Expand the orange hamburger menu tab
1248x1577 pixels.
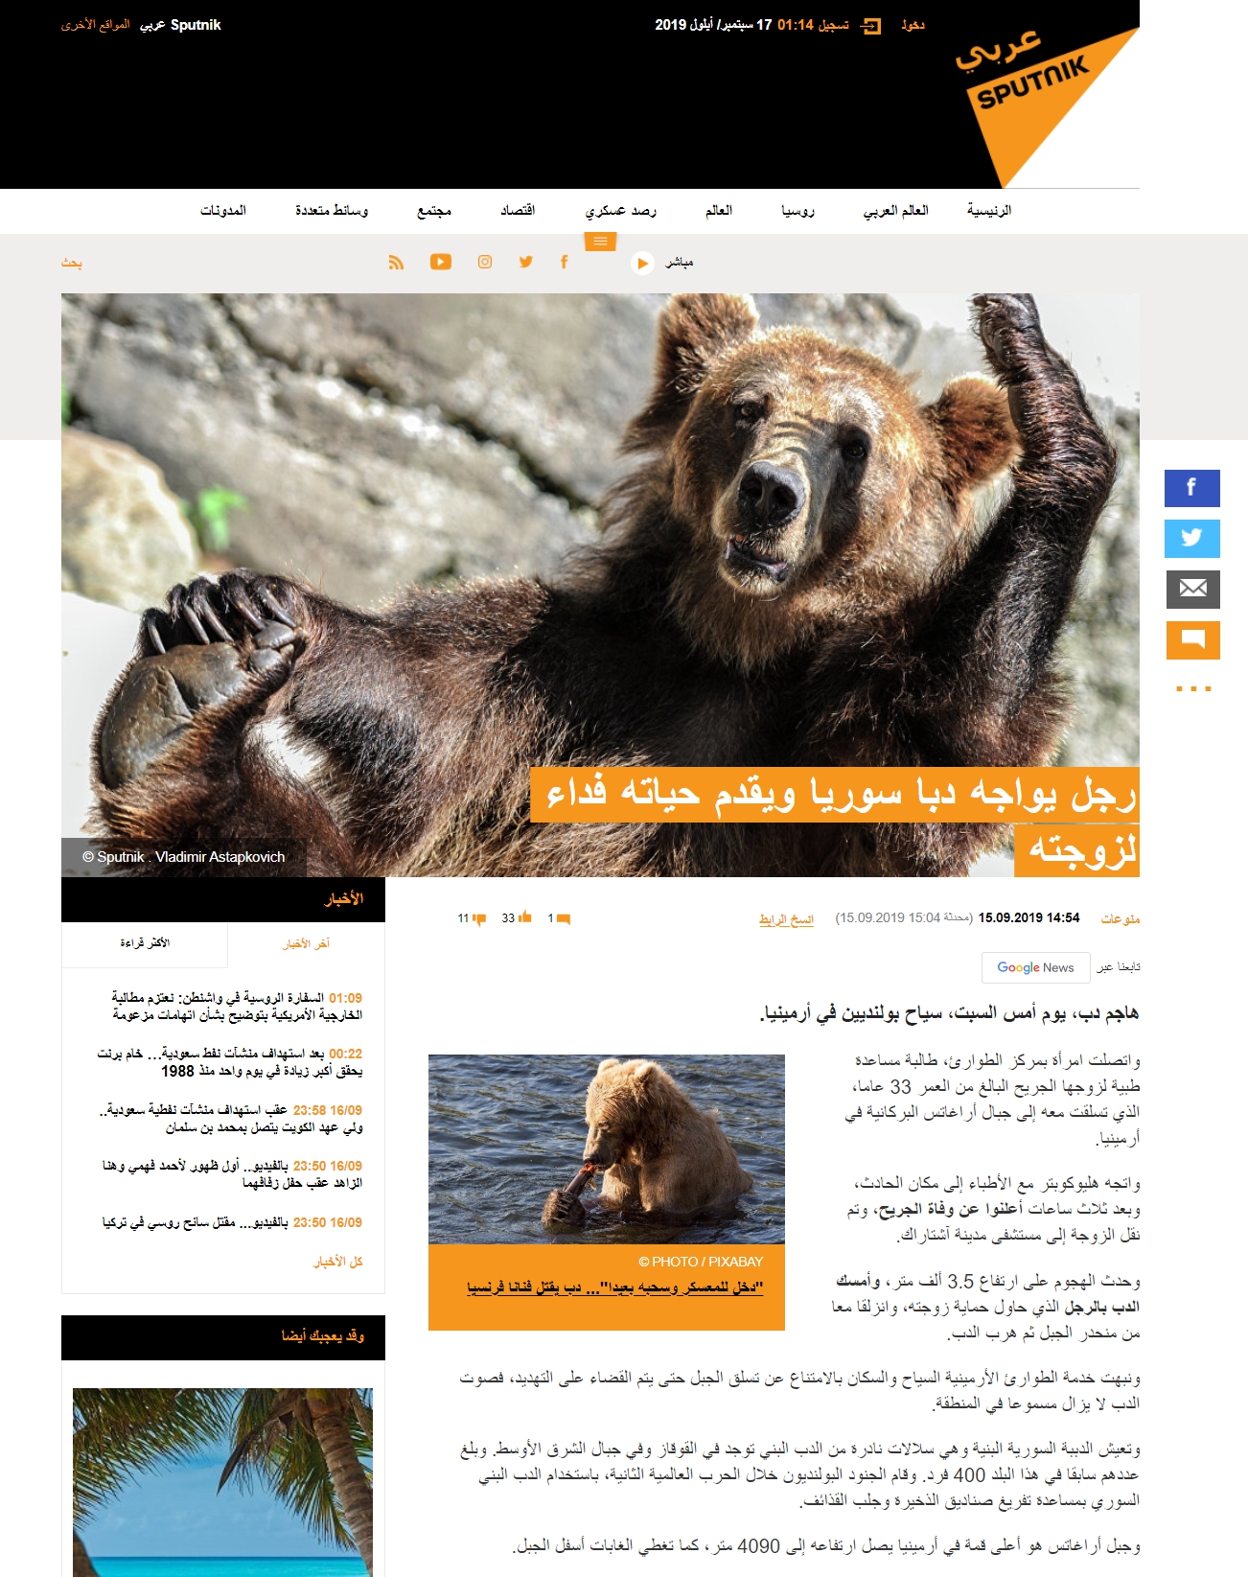[600, 242]
